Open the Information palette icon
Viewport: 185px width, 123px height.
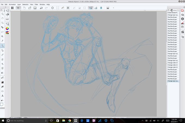(x=183, y=19)
